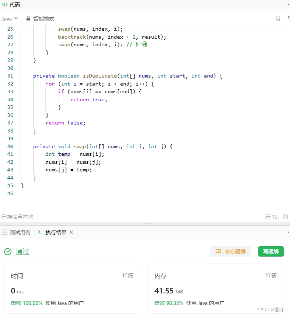Viewport: 290px width, 315px height.
Task: Click the green checkmark icon beside 通过
Action: click(x=8, y=251)
